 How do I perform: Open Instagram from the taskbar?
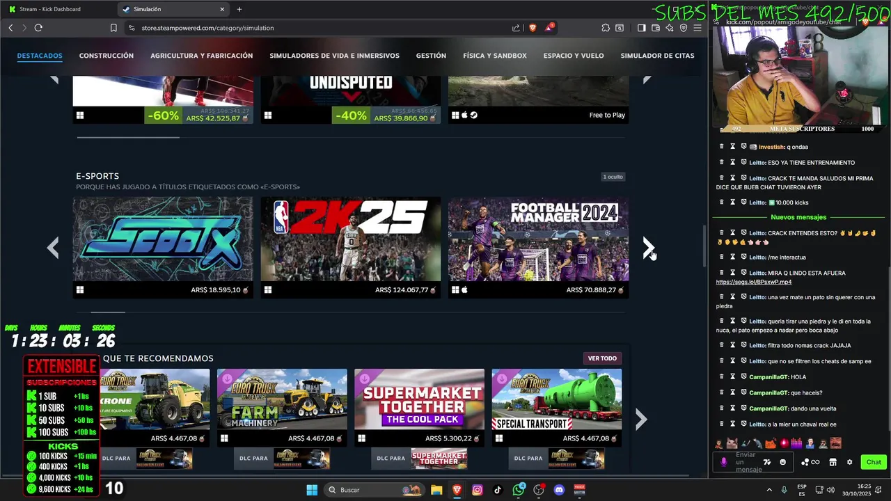478,490
